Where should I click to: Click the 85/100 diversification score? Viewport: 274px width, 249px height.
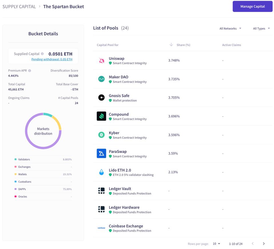pyautogui.click(x=73, y=76)
